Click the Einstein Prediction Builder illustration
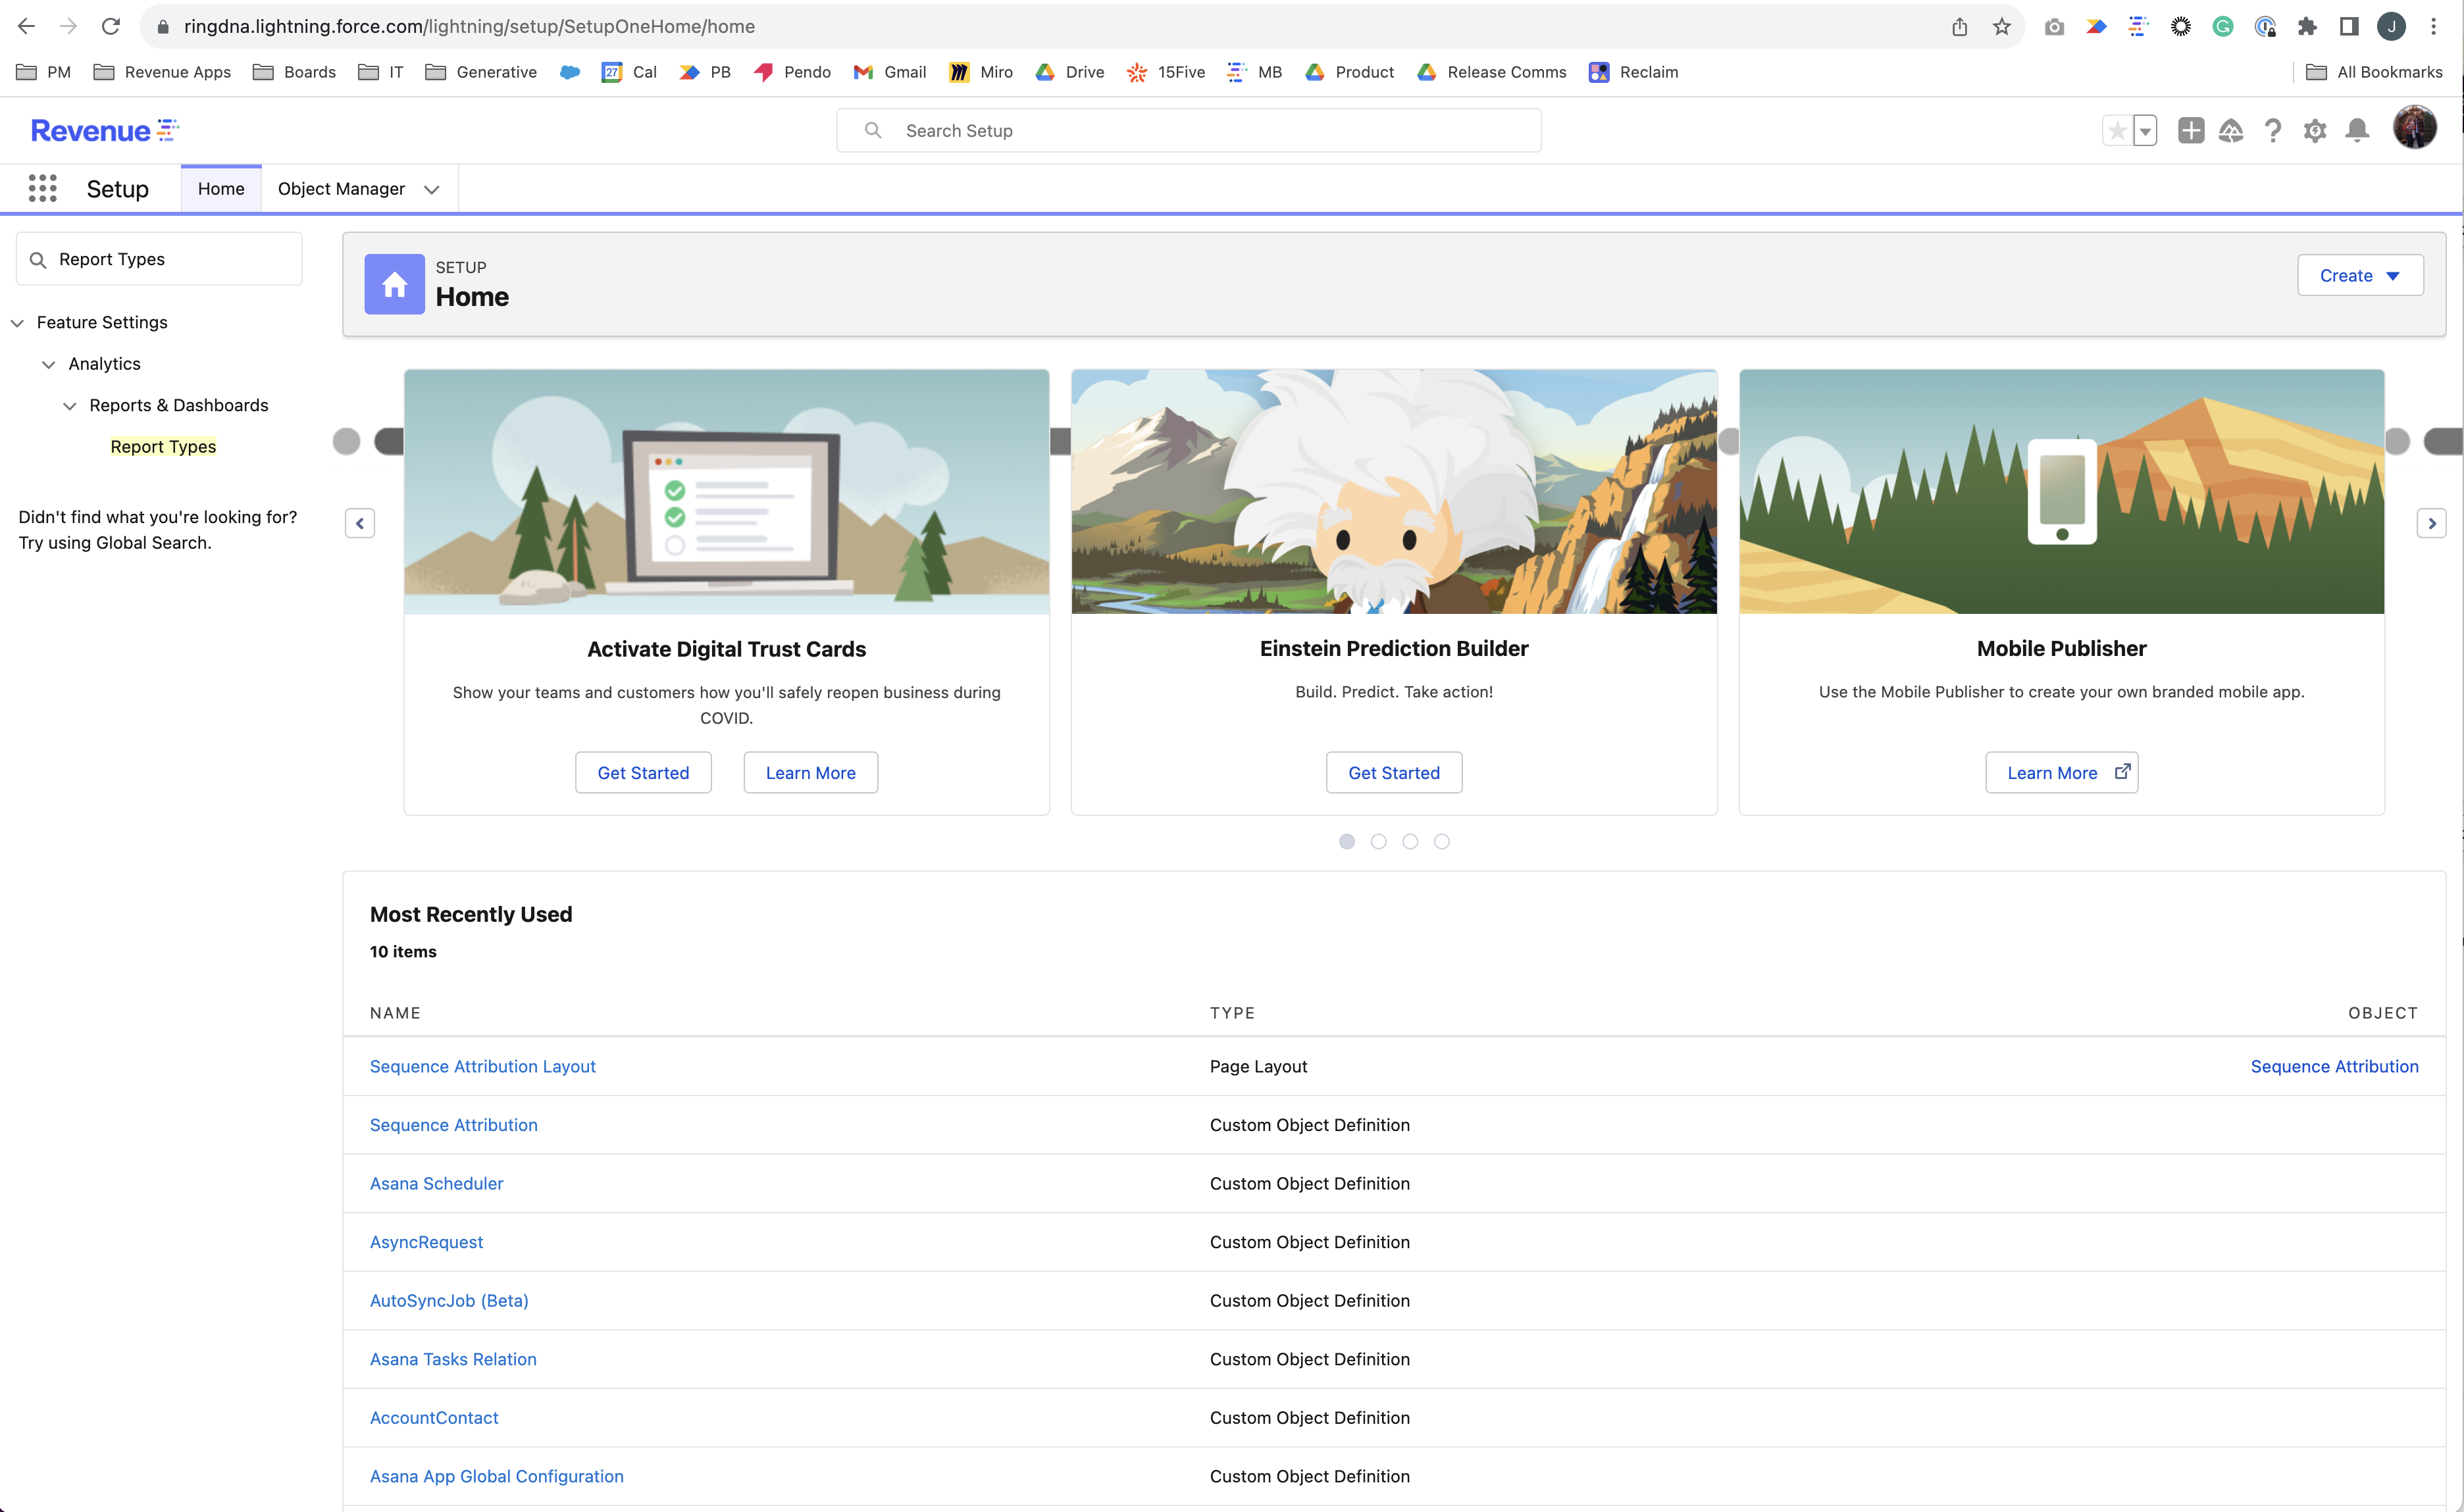Screen dimensions: 2464x1512 1394,491
